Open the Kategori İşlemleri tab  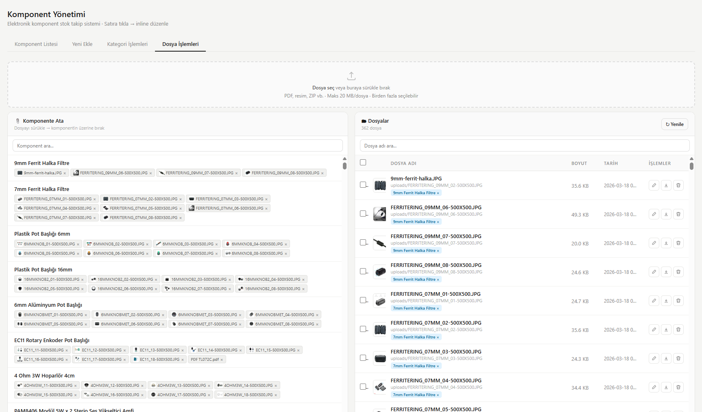click(127, 44)
